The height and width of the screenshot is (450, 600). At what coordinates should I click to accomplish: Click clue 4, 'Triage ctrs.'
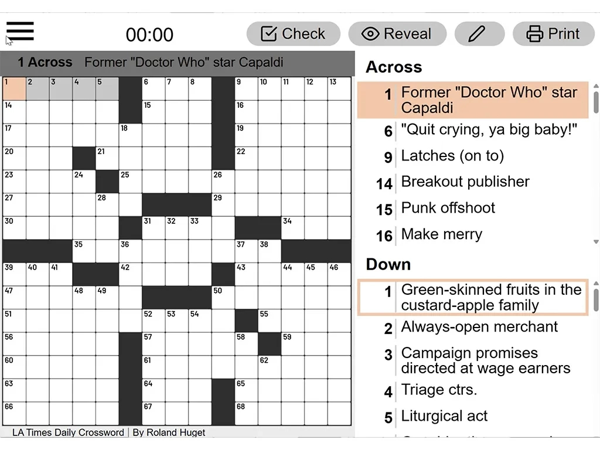(439, 390)
